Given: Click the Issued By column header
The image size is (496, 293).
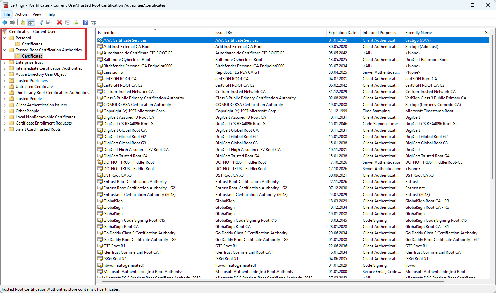Looking at the screenshot, I should coord(224,33).
